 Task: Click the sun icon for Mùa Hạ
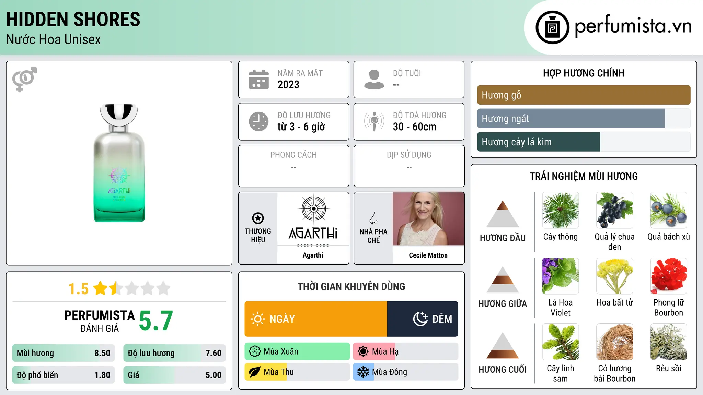point(363,351)
